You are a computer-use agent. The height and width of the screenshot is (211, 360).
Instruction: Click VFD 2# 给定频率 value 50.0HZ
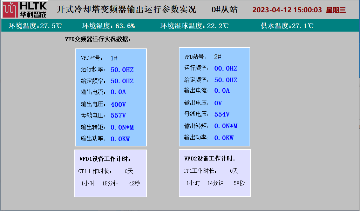coord(226,80)
